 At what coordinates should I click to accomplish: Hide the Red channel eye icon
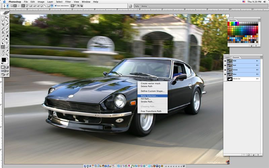pos(225,66)
